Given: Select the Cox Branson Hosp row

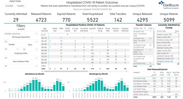Looking at the screenshot, I should click(157, 81).
